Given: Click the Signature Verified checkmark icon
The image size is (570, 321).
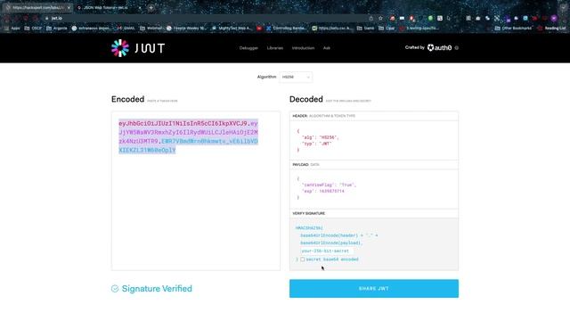Looking at the screenshot, I should (x=115, y=289).
